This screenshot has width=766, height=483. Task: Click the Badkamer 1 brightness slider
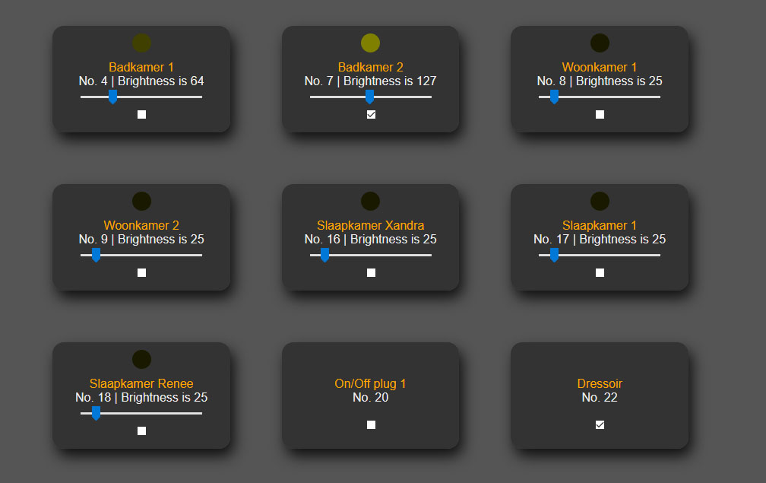pos(141,97)
